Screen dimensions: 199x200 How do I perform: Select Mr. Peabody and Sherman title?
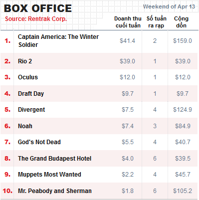(55, 191)
